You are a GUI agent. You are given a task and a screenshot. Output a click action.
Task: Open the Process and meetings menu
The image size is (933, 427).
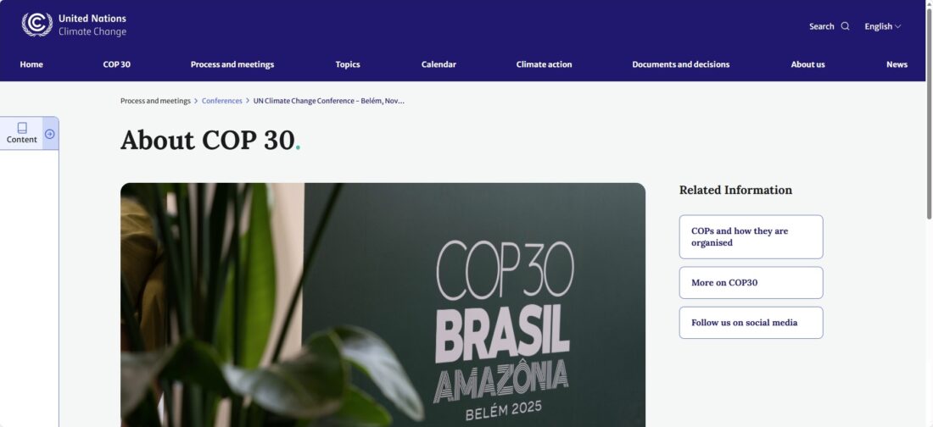pyautogui.click(x=232, y=64)
